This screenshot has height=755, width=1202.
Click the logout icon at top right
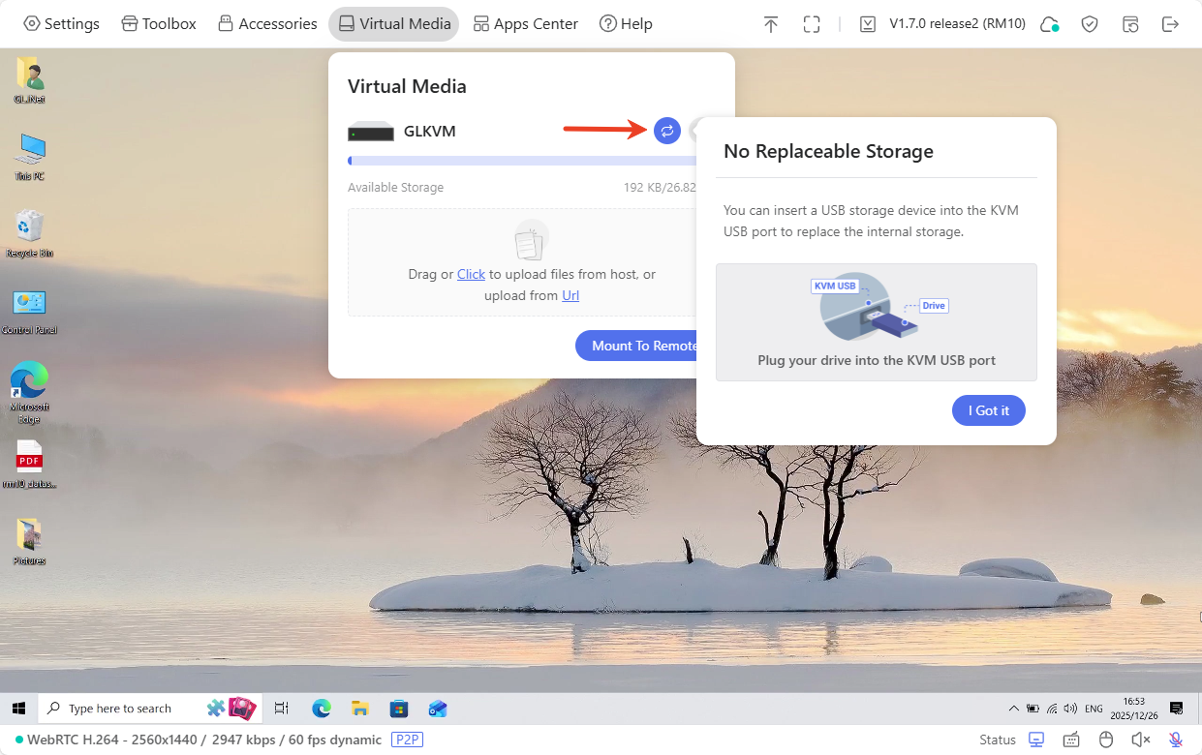coord(1171,23)
